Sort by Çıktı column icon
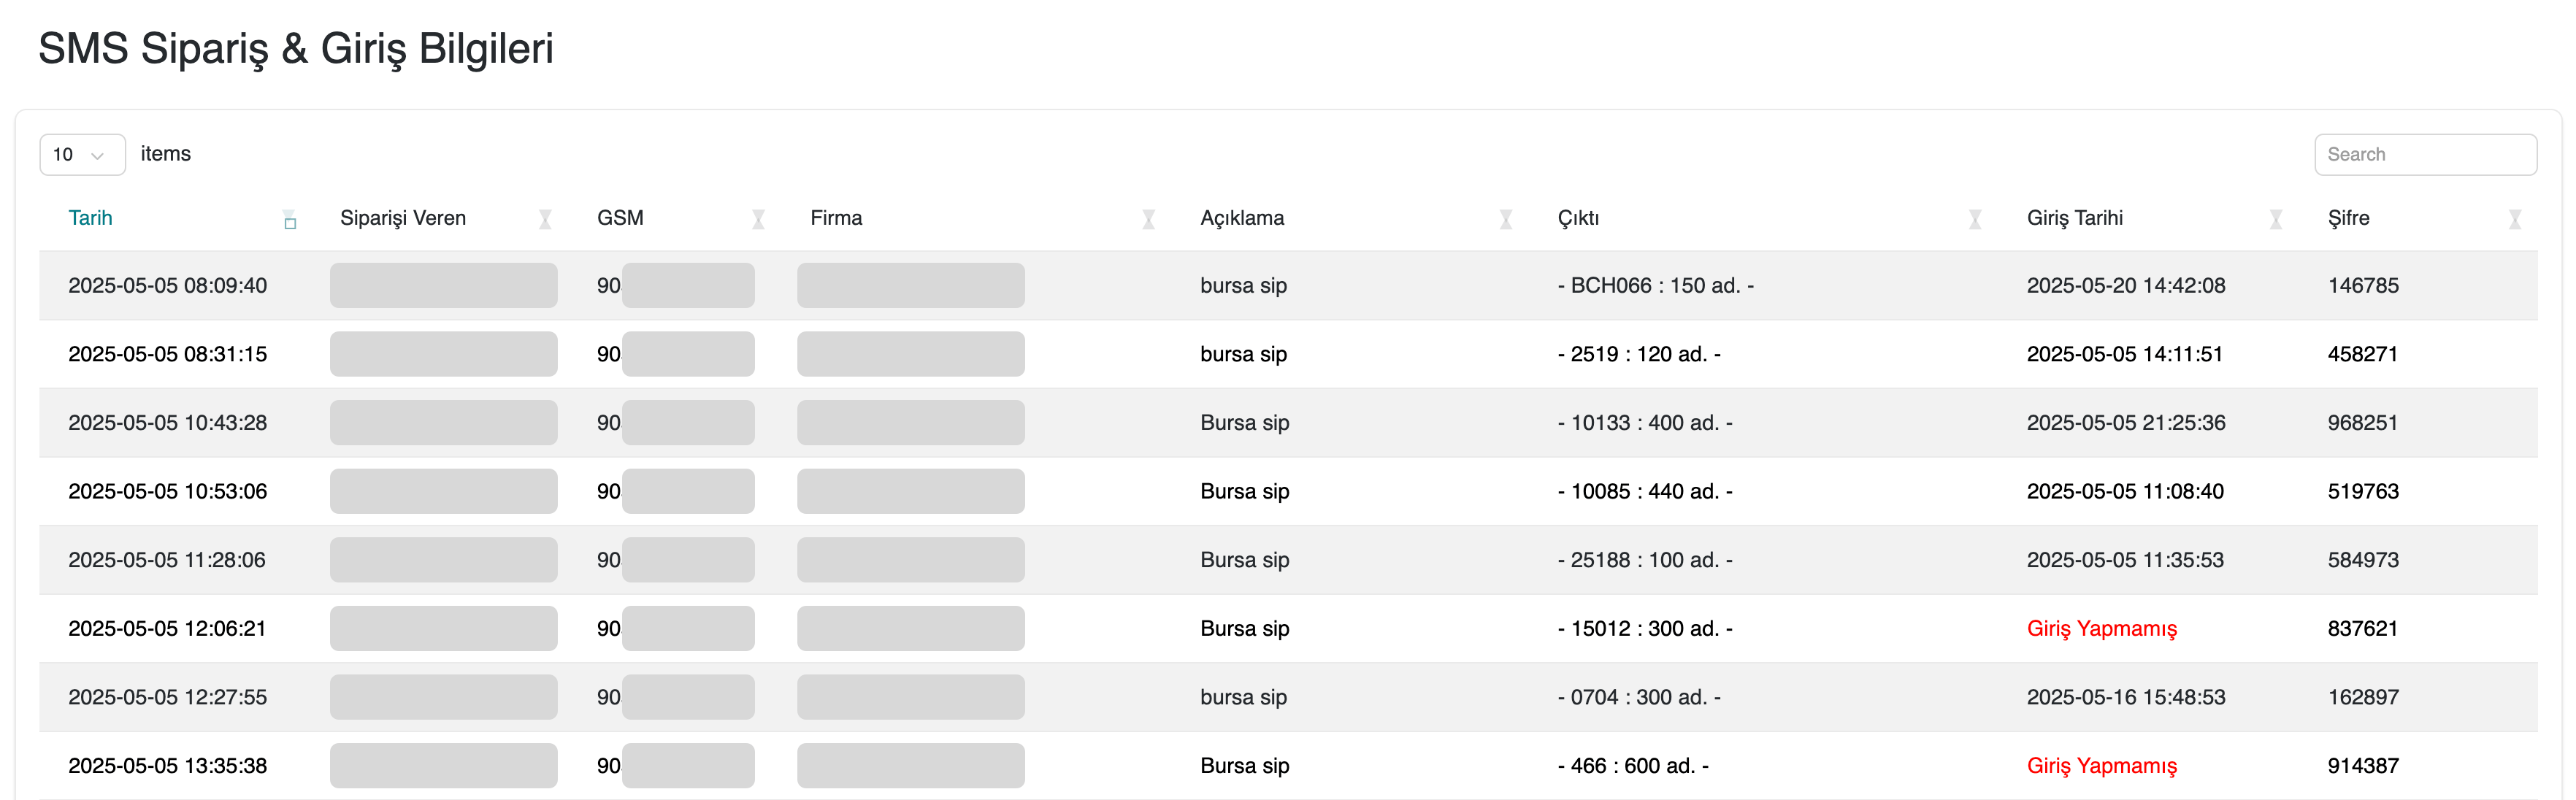The height and width of the screenshot is (800, 2576). click(x=1974, y=219)
